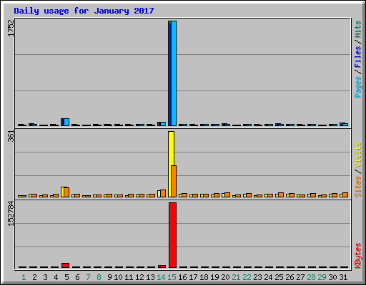This screenshot has width=366, height=285.
Task: Click day label 16 on the x-axis
Action: pos(182,277)
